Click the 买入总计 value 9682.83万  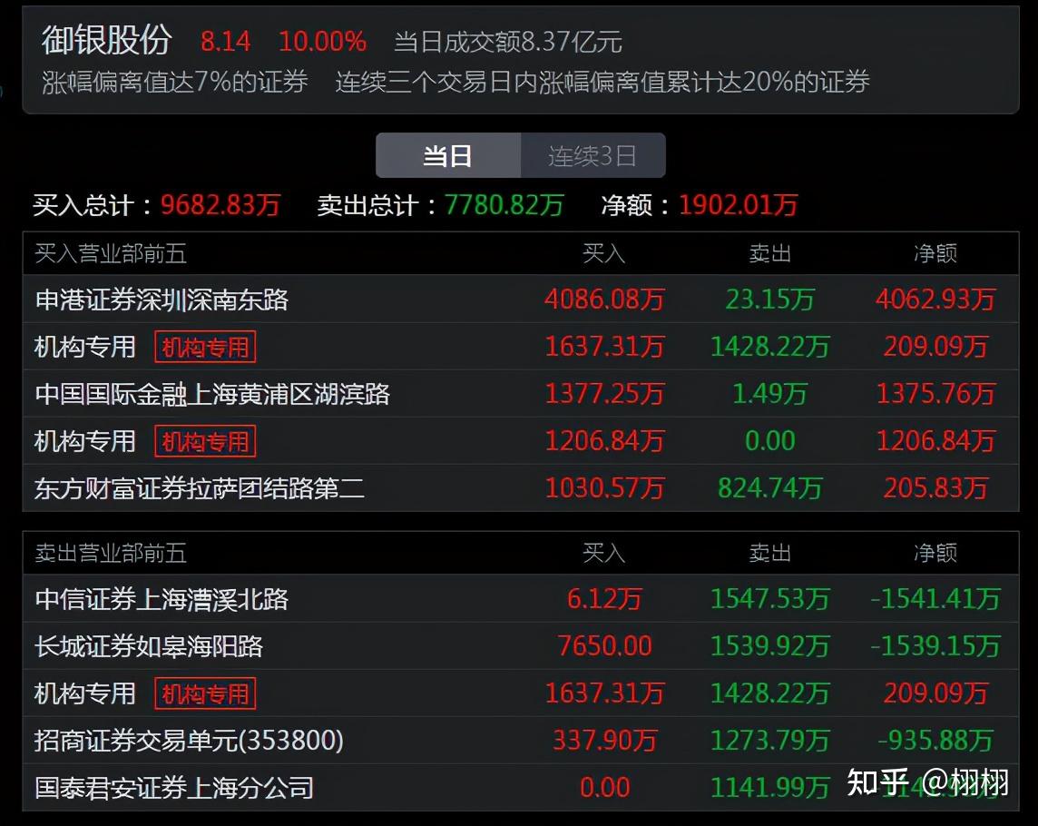point(221,205)
